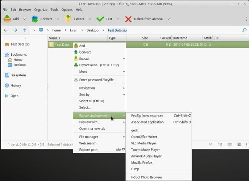This screenshot has width=249, height=181.
Task: Select 'Extract all to...' in context menu
Action: 99,65
